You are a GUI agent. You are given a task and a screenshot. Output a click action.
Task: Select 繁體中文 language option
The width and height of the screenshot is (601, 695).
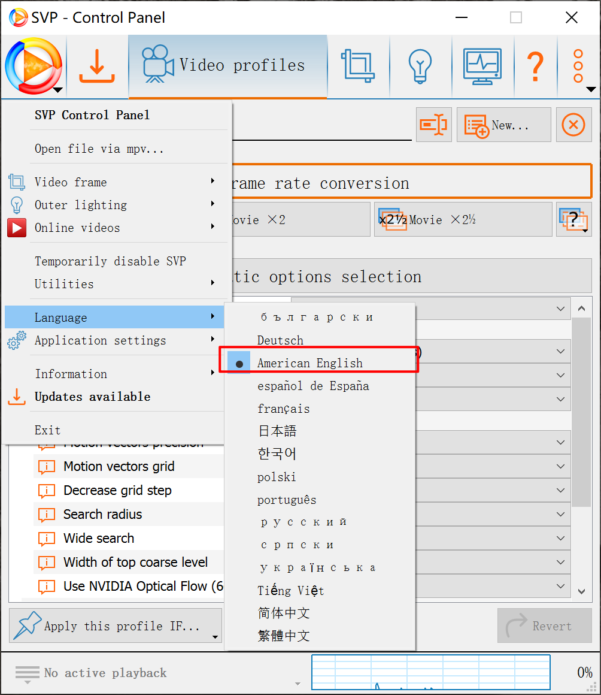320,636
